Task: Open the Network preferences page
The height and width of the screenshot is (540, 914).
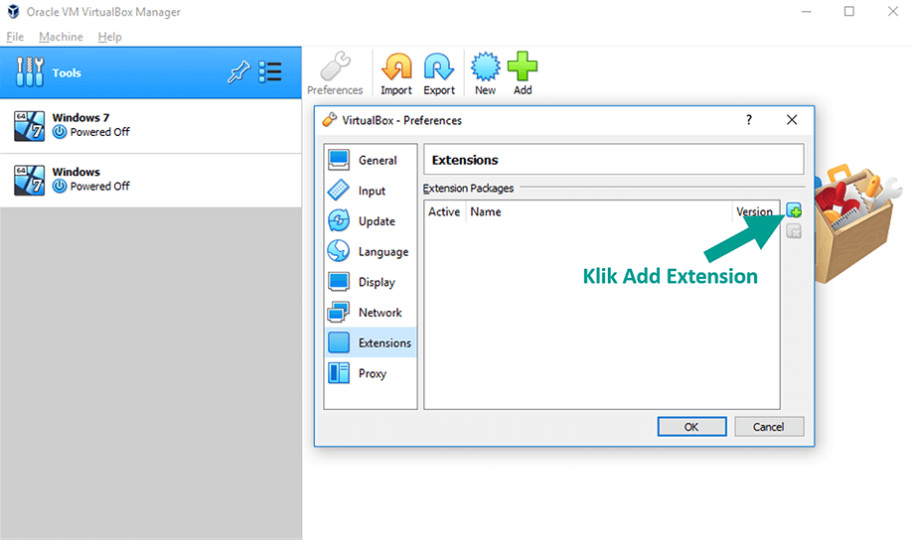Action: pyautogui.click(x=371, y=313)
